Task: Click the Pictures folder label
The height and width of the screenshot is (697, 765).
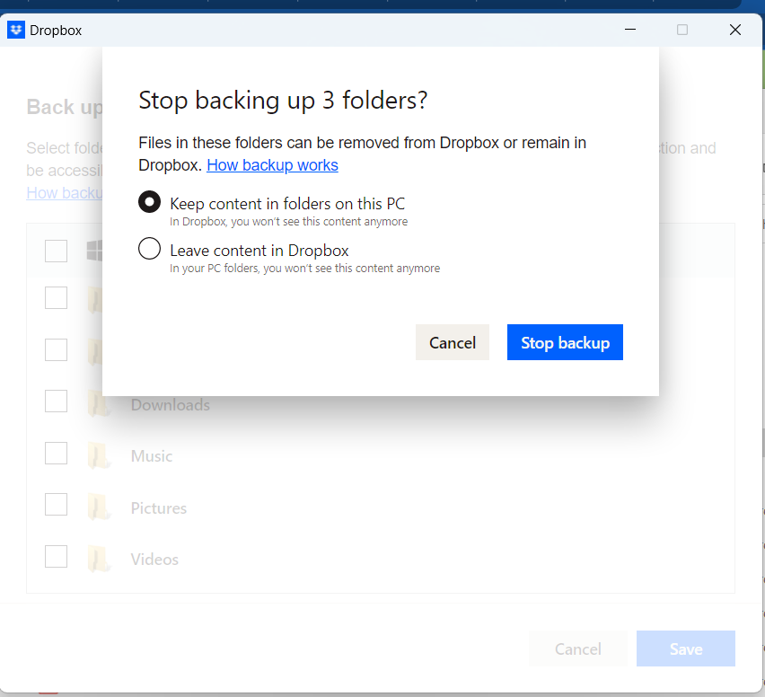Action: pyautogui.click(x=159, y=508)
